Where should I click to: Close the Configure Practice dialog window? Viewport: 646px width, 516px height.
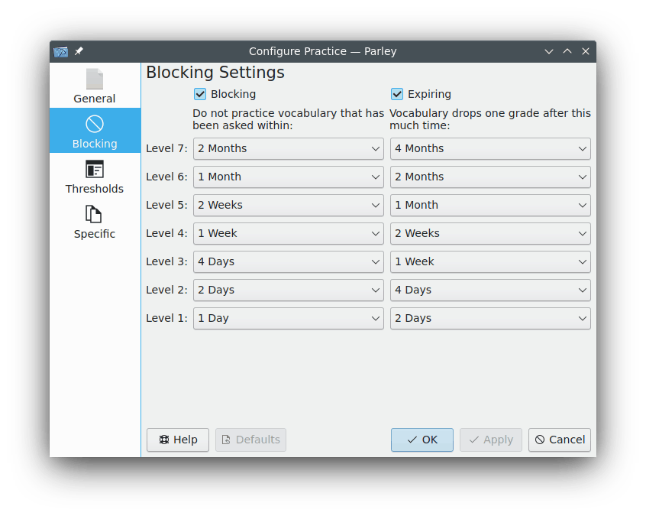tap(586, 51)
